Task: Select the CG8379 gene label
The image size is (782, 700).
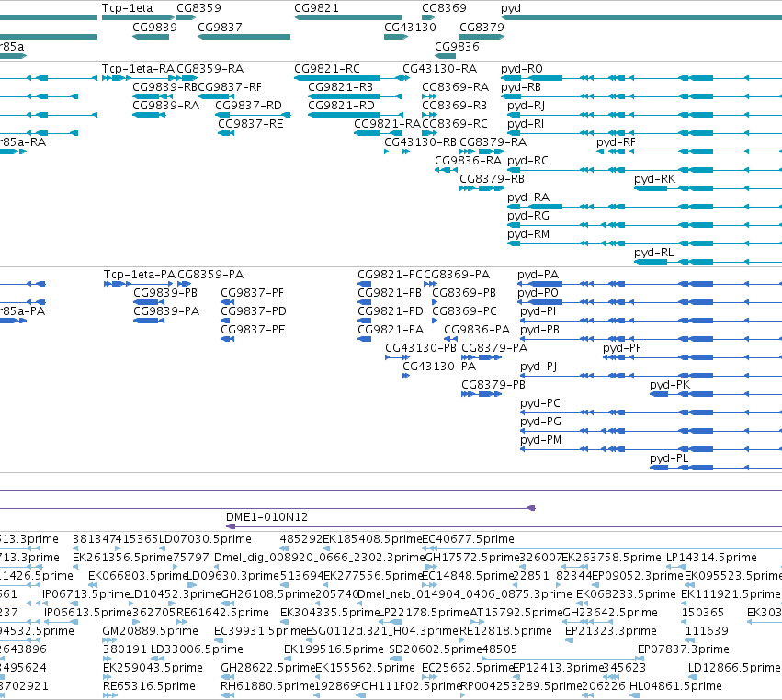Action: click(482, 27)
